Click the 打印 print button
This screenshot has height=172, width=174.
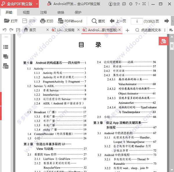pyautogui.click(x=47, y=21)
